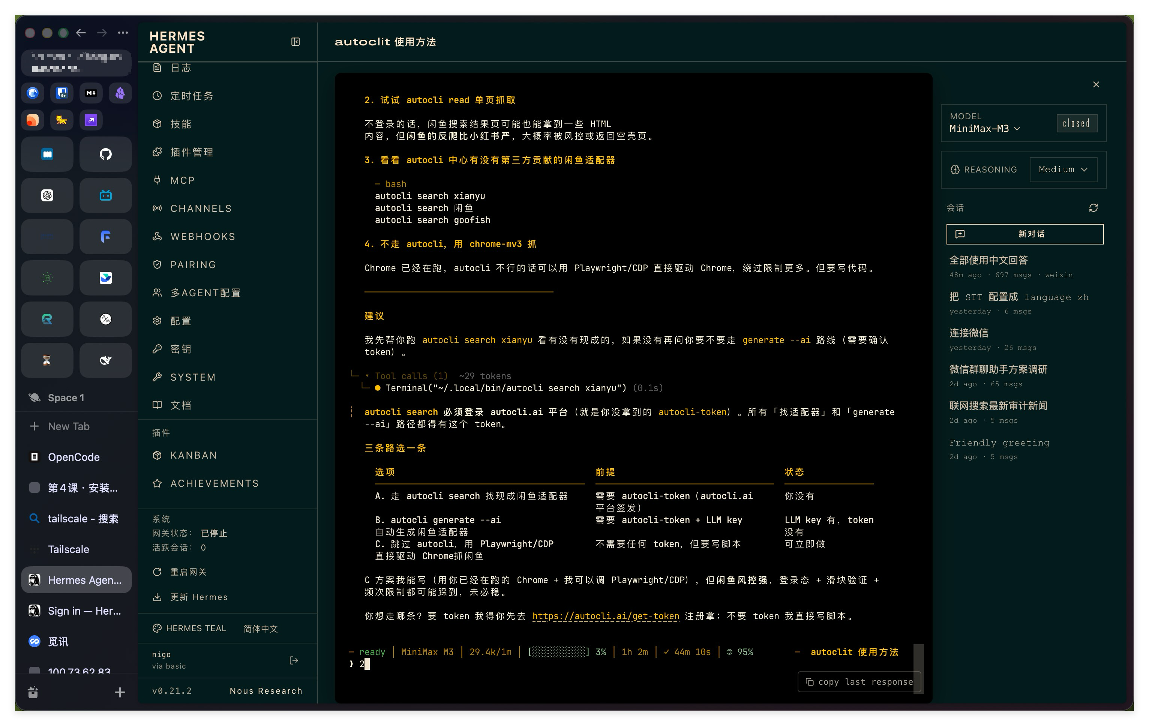Switch to the OpenCode tab
Image resolution: width=1149 pixels, height=726 pixels.
click(x=76, y=457)
